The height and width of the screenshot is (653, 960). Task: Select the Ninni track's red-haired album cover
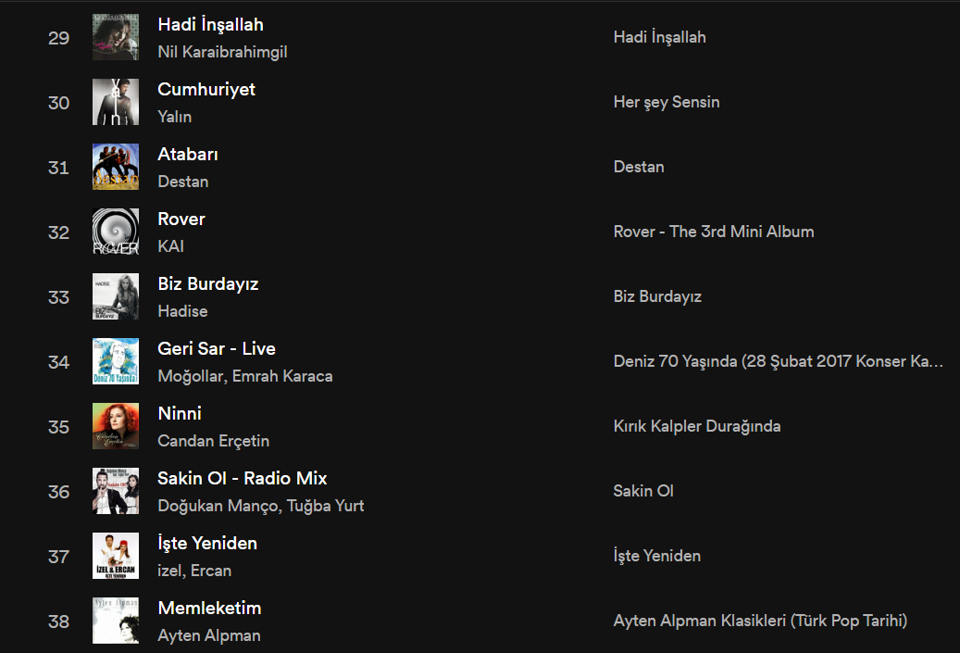click(x=116, y=427)
